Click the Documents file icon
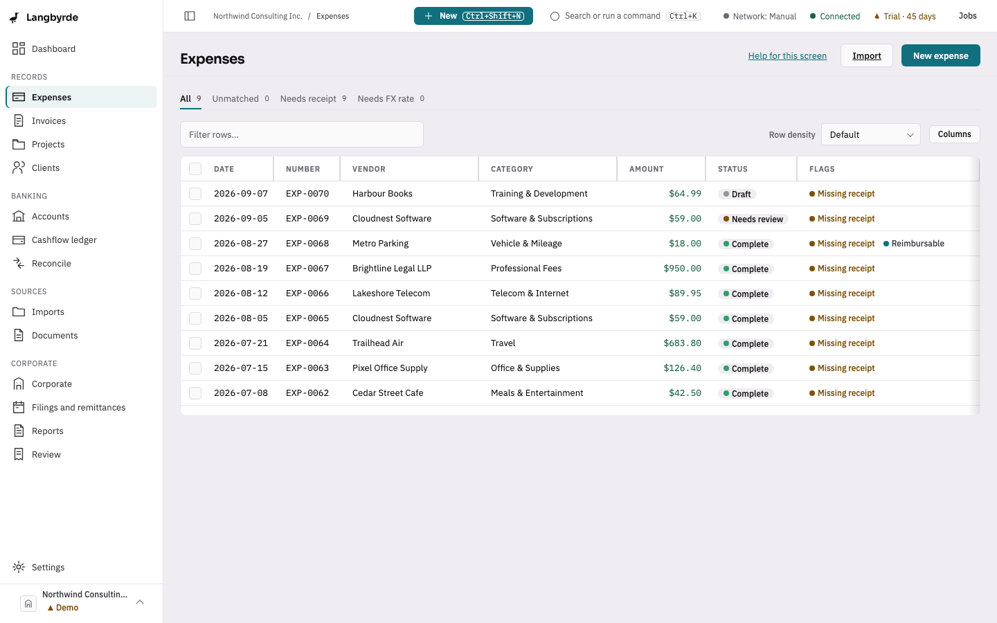This screenshot has width=997, height=623. [x=19, y=335]
